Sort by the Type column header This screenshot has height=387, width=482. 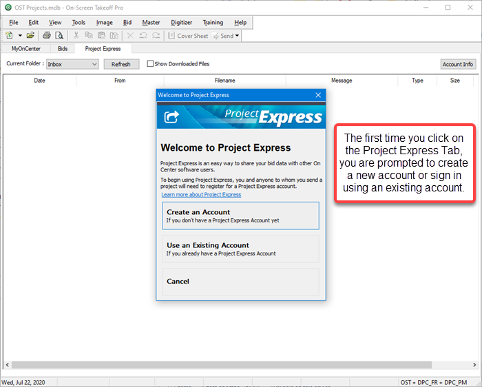tap(417, 81)
